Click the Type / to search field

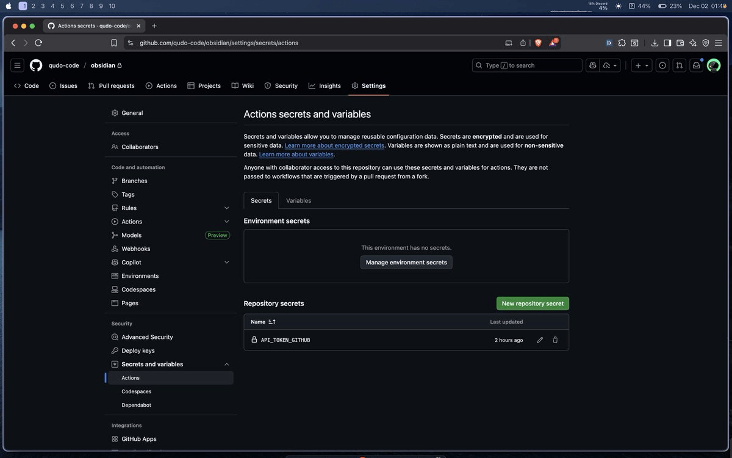[527, 65]
